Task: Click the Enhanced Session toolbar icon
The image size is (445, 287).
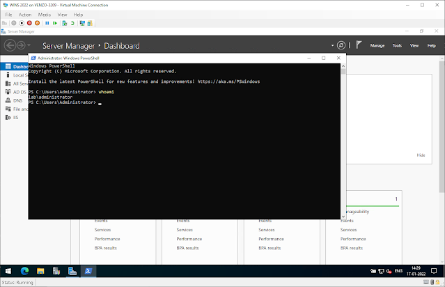Action: 82,23
